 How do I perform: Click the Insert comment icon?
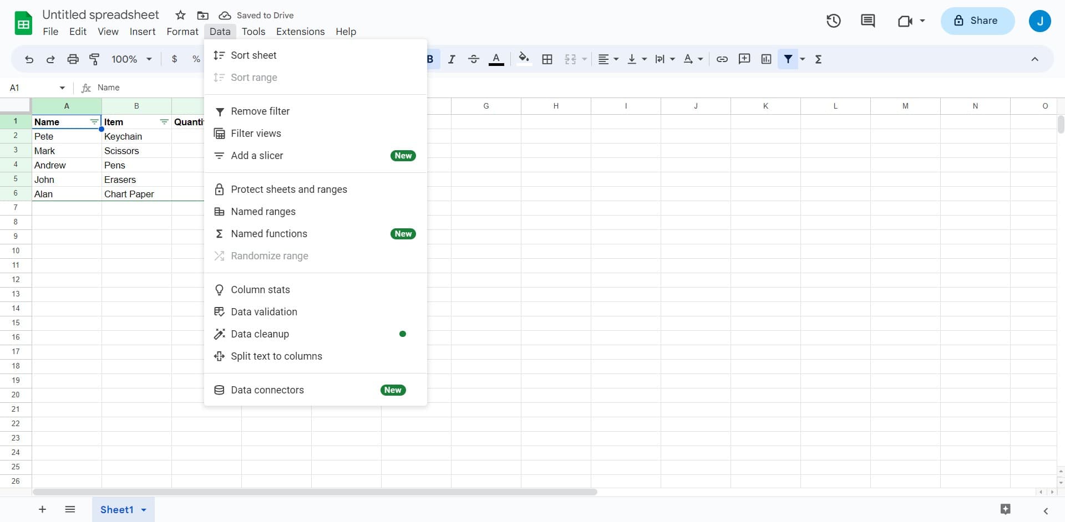744,59
